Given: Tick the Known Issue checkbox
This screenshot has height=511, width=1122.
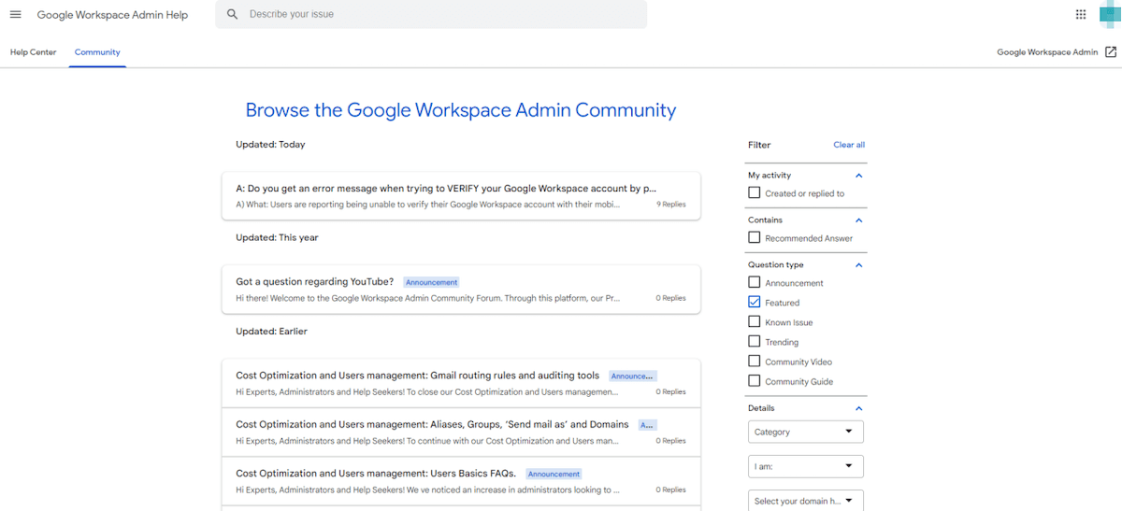Looking at the screenshot, I should [x=755, y=321].
